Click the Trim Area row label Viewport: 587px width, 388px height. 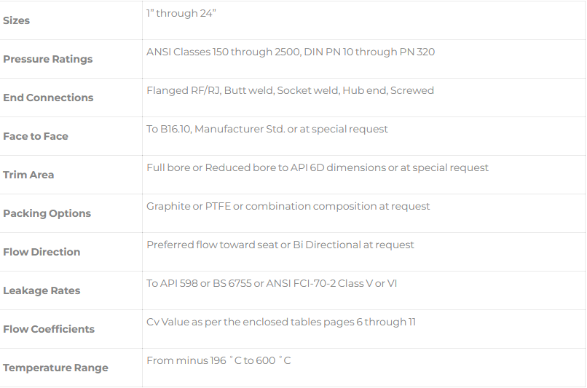click(x=28, y=175)
